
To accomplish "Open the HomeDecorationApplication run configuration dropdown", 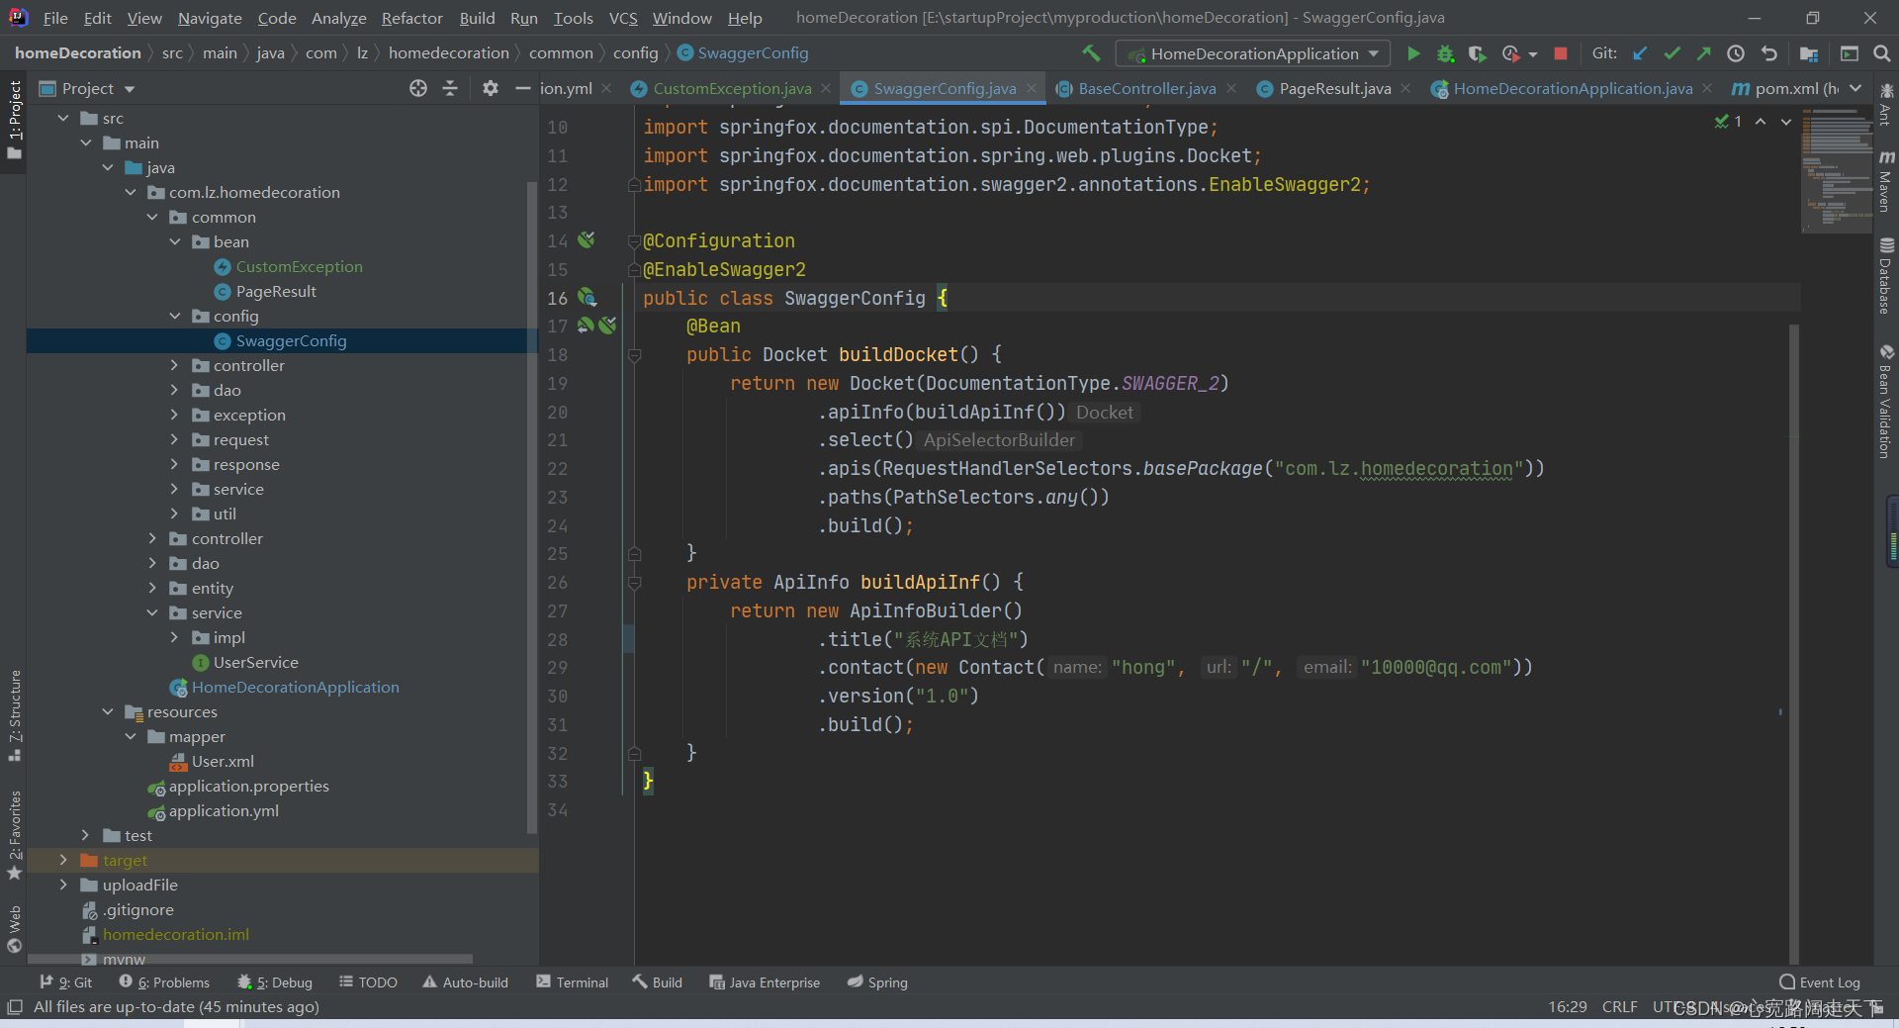I will pyautogui.click(x=1252, y=53).
